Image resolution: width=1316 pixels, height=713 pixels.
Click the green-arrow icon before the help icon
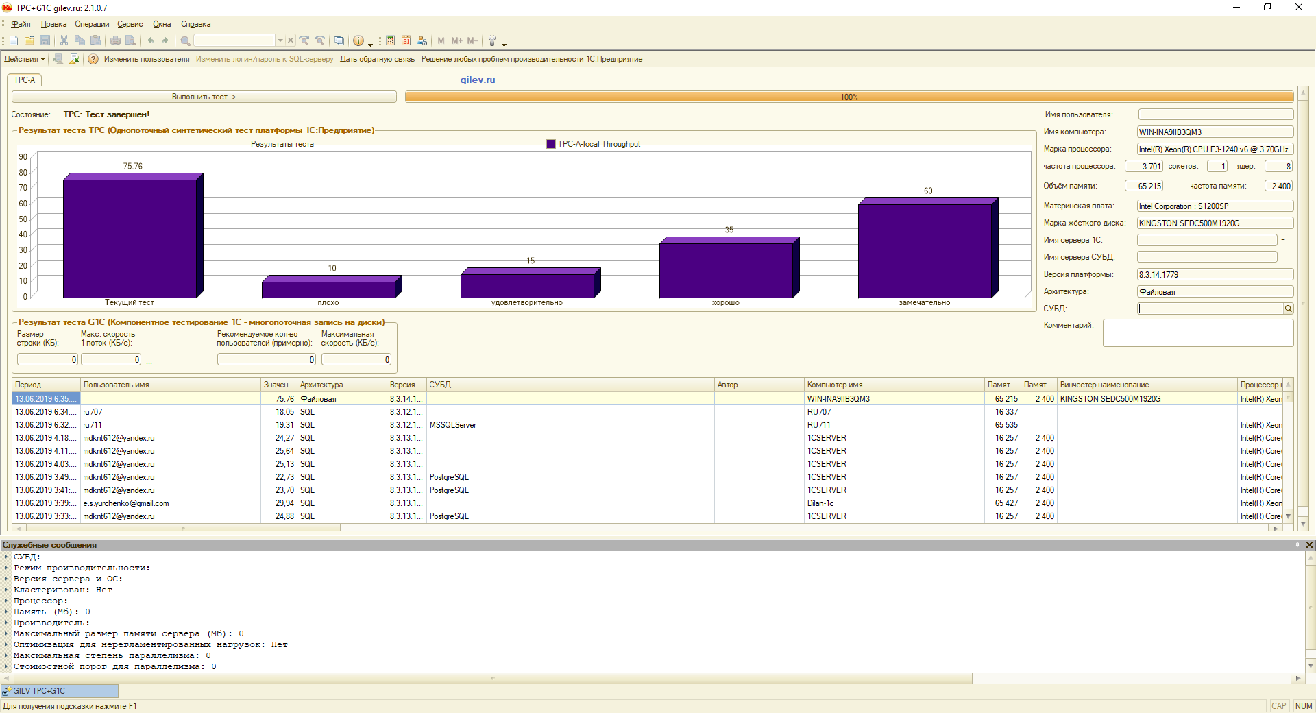pos(74,59)
